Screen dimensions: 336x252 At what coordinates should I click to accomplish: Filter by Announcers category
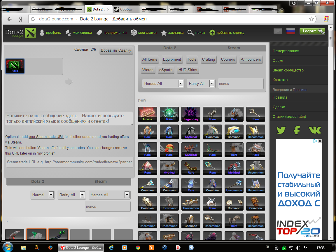pos(251,60)
